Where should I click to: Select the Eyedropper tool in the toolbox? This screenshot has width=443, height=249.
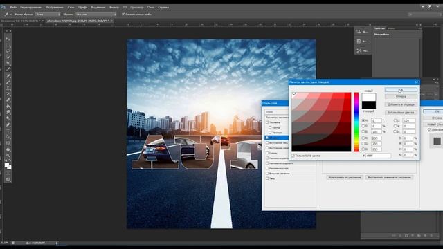click(x=8, y=69)
